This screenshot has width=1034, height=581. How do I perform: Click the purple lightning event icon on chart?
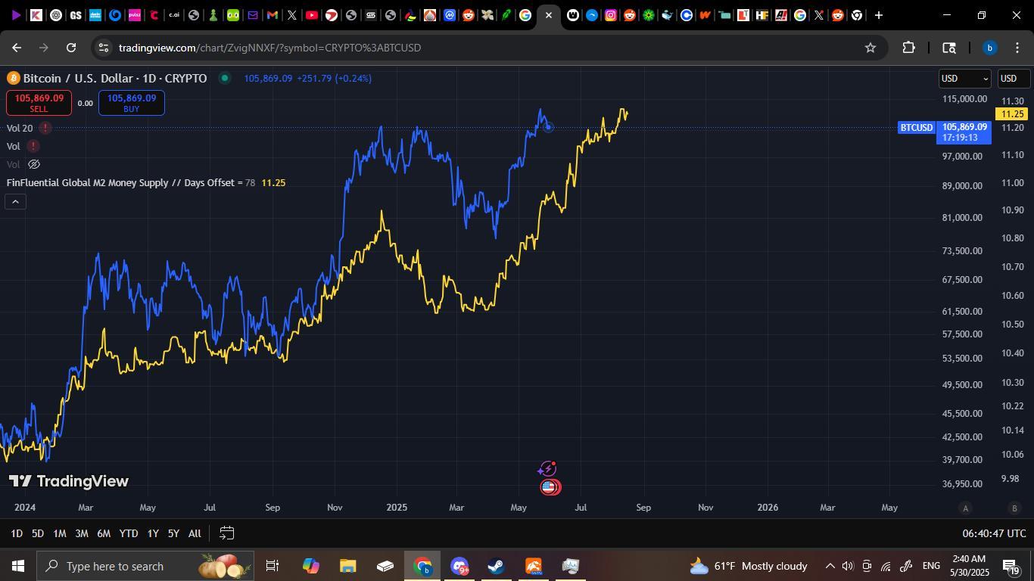(x=547, y=468)
